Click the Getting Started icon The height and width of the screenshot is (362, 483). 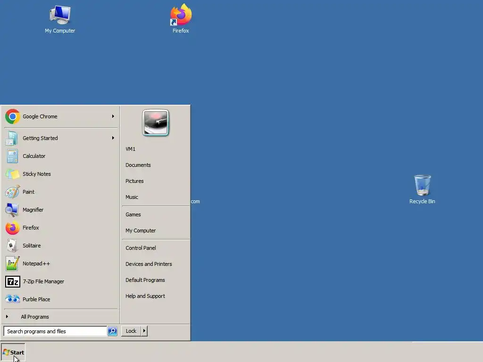(12, 138)
